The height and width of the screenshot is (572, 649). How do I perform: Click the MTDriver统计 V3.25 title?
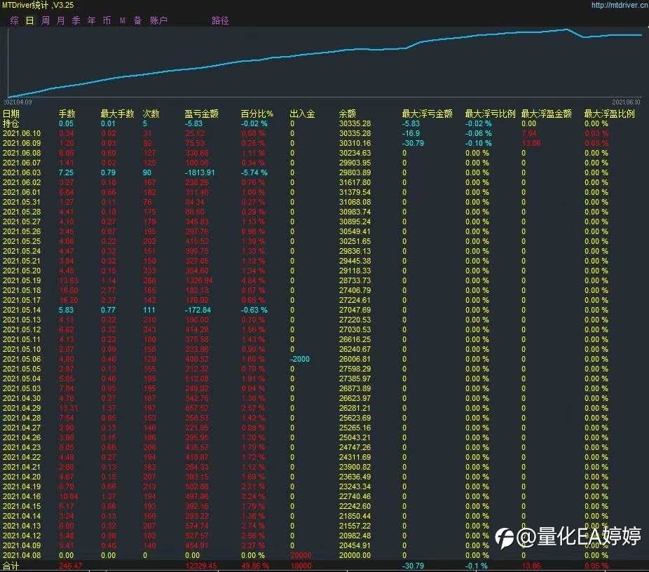point(38,5)
